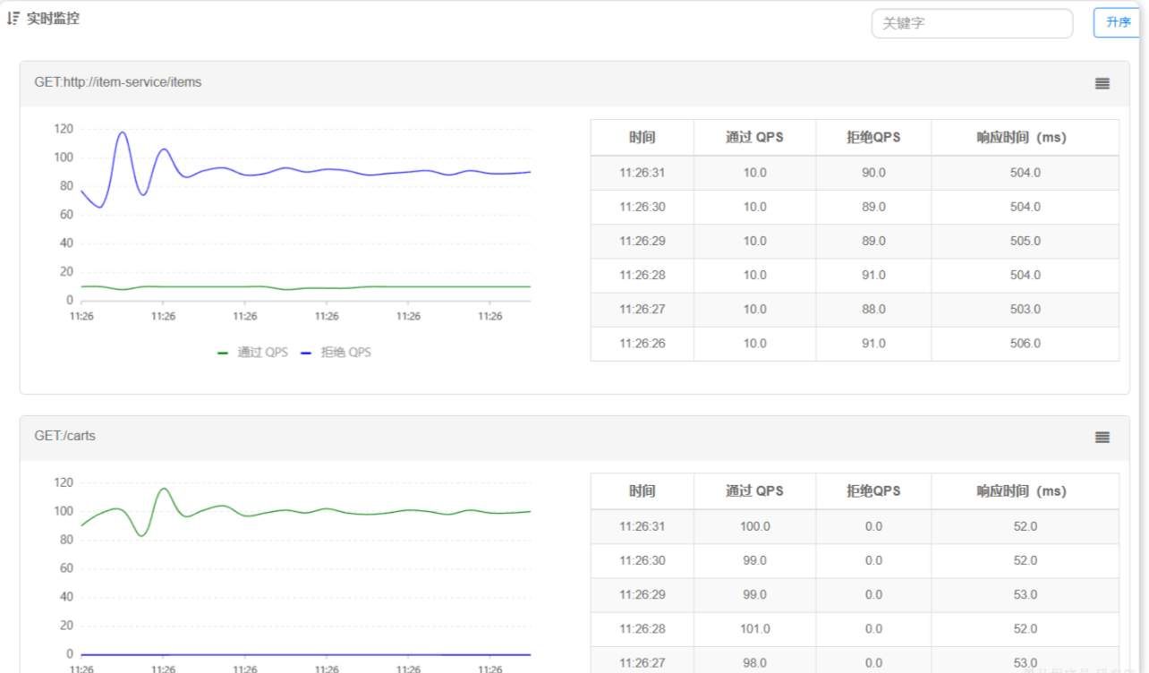Toggle the 通过 QPS legend label in the first chart
Viewport: 1149px width, 673px height.
(x=262, y=353)
